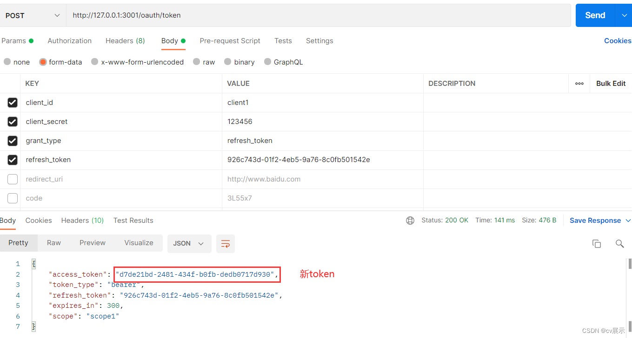Screen dimensions: 632x338
Task: Select the Preview response view
Action: click(x=93, y=243)
